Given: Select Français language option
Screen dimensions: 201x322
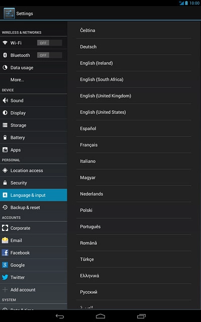Looking at the screenshot, I should coord(134,145).
